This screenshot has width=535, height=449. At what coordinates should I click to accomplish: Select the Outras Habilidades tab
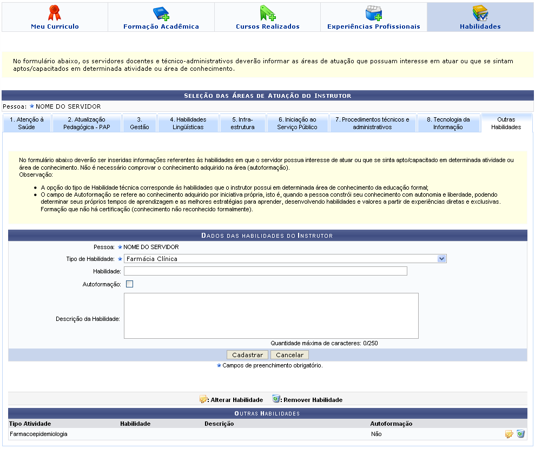[506, 123]
